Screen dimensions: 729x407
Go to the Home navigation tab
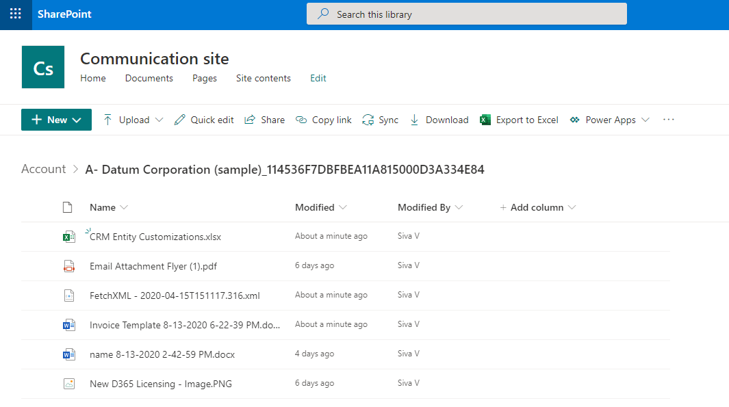point(93,78)
